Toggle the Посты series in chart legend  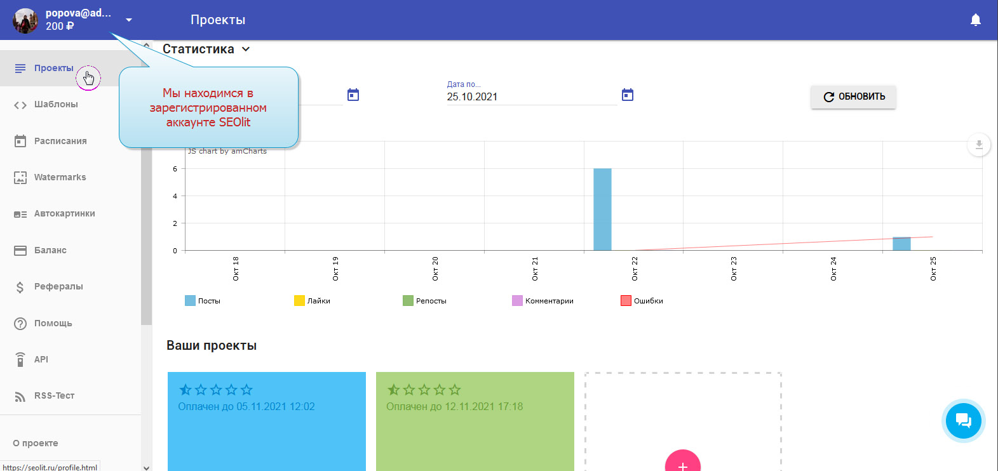tap(191, 301)
